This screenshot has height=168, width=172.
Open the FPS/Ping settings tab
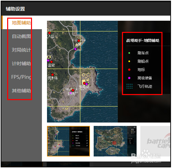(21, 77)
